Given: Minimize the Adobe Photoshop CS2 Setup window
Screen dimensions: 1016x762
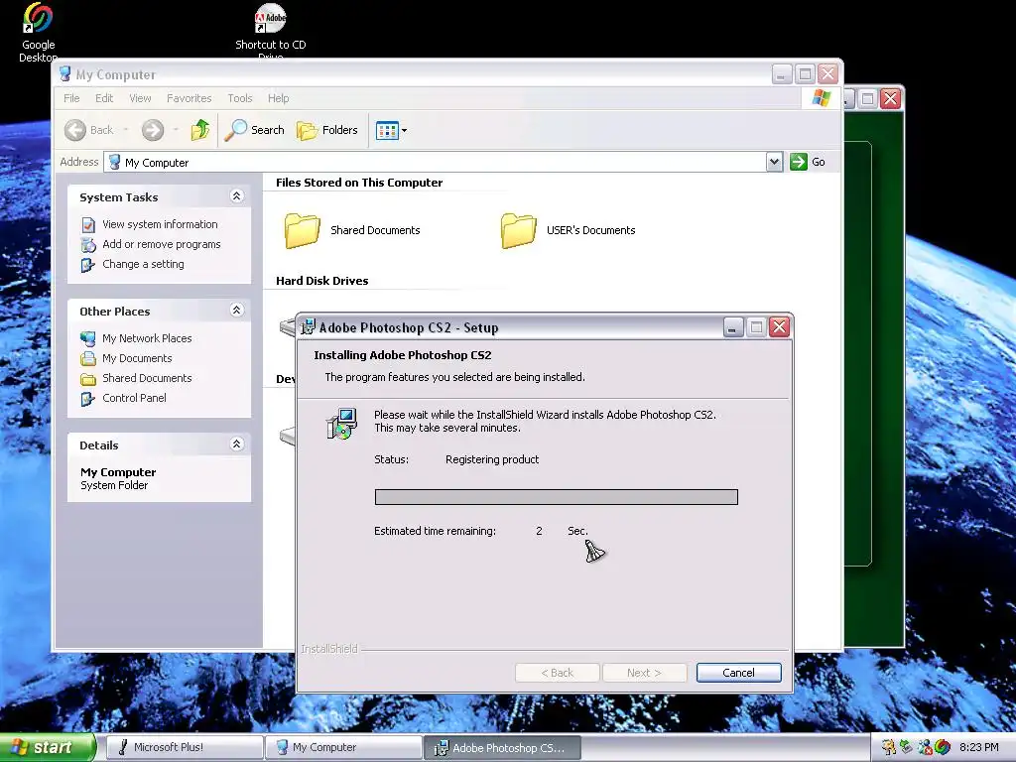Looking at the screenshot, I should point(733,327).
